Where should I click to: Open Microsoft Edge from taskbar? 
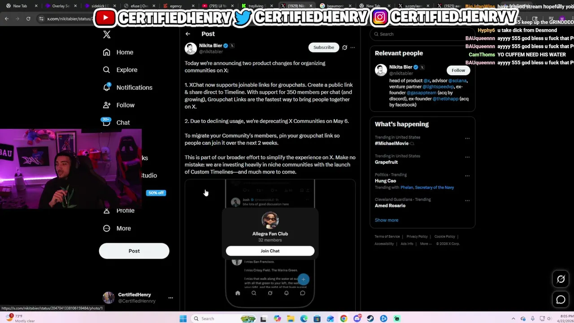point(304,319)
